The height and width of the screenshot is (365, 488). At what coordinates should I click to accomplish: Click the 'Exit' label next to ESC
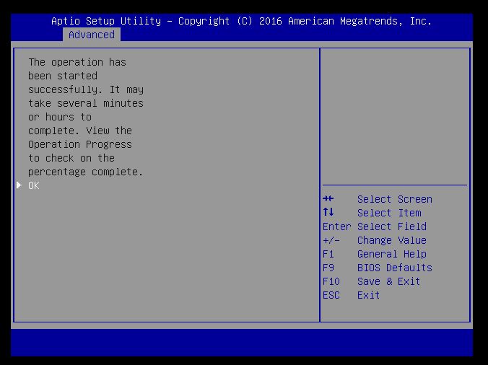pyautogui.click(x=368, y=295)
